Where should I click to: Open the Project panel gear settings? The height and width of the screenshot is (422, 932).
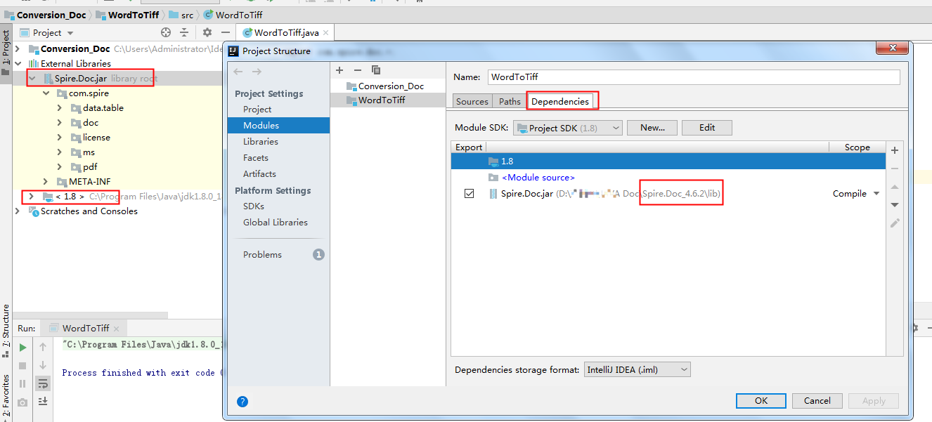(207, 32)
